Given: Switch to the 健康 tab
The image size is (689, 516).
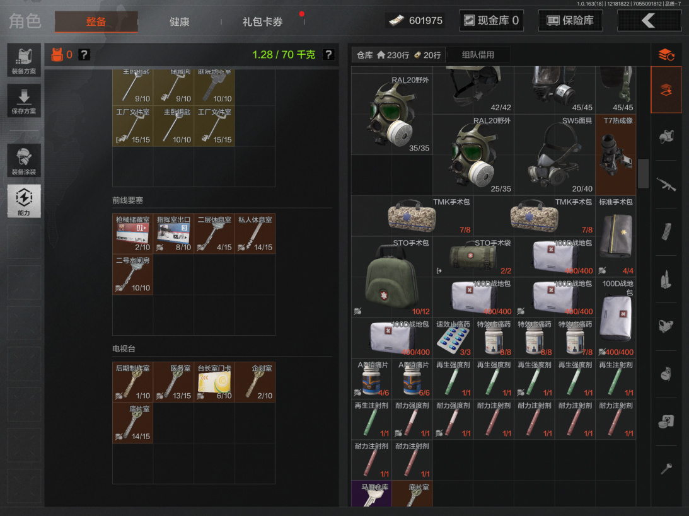Looking at the screenshot, I should 179,21.
